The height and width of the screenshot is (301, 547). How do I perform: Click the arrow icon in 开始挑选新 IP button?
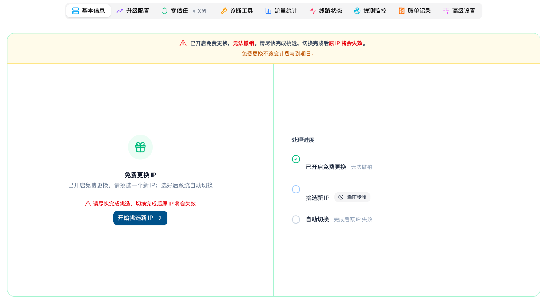159,218
